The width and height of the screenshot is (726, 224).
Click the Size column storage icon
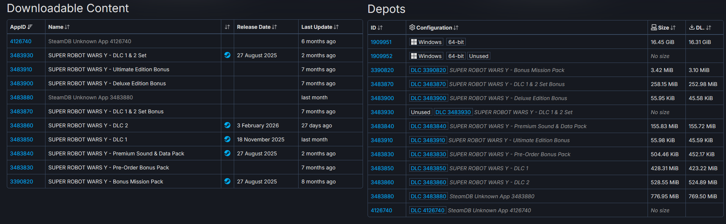tap(654, 27)
